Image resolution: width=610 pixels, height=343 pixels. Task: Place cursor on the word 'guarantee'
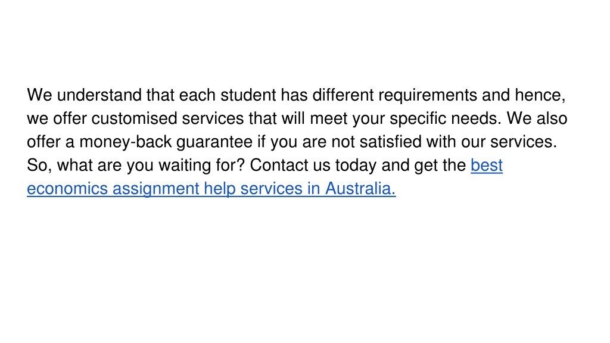click(214, 142)
